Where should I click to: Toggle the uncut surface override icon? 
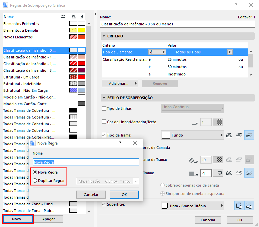click(239, 206)
